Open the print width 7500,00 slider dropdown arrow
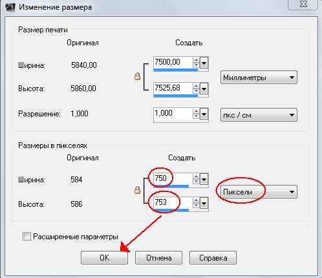The width and height of the screenshot is (322, 278). click(204, 63)
